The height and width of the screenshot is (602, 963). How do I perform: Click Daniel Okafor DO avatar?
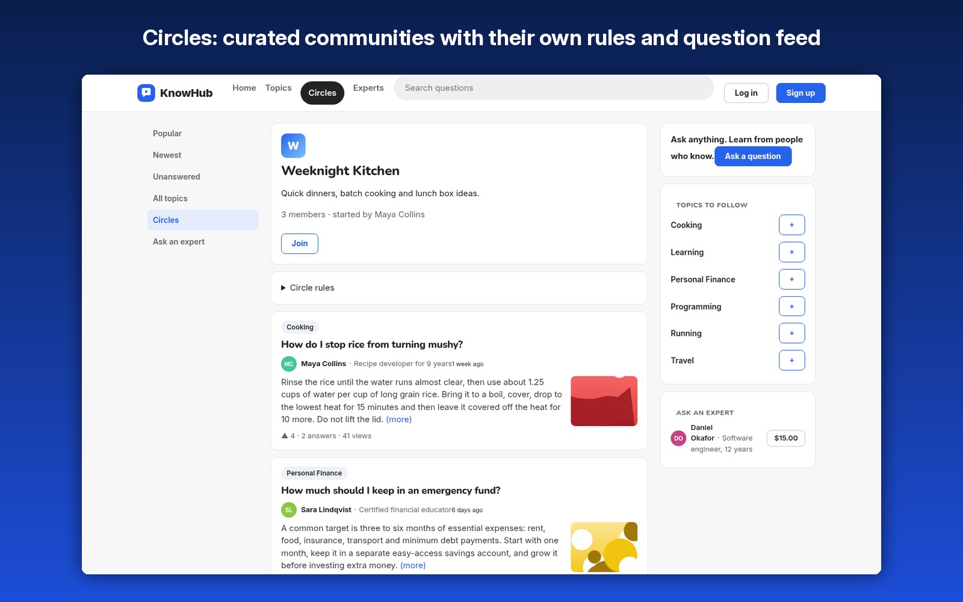pyautogui.click(x=678, y=438)
